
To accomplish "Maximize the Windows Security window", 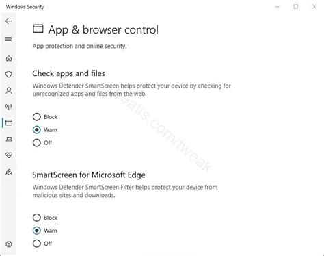I will coord(296,7).
